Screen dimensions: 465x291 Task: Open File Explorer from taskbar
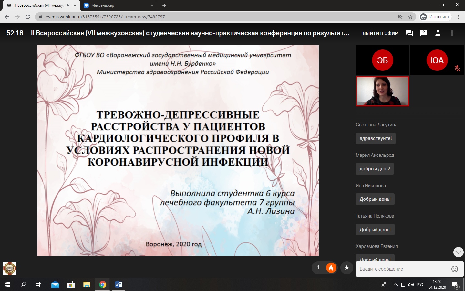pos(87,285)
